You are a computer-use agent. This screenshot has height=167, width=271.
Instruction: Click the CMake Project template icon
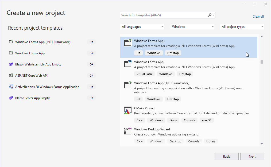(127, 110)
